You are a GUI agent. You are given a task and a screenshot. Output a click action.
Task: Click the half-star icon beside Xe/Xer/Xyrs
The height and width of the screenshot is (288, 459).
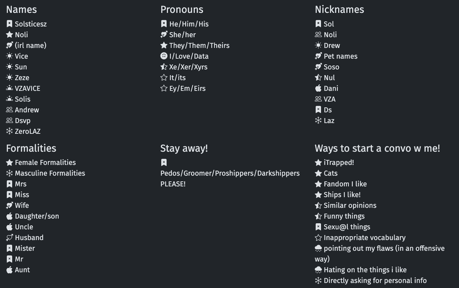click(x=164, y=67)
